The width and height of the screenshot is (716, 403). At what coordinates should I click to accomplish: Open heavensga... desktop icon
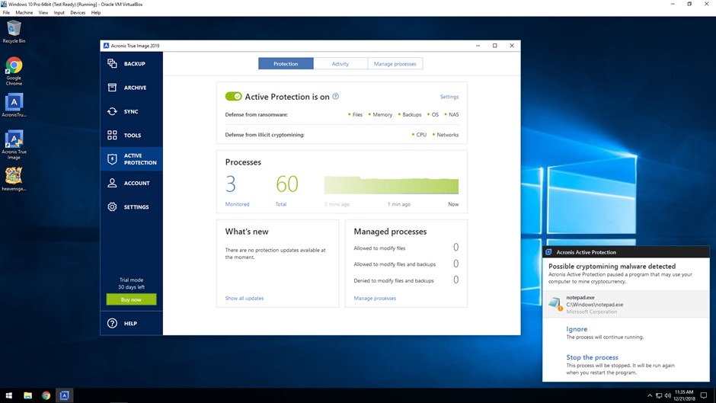pos(14,179)
